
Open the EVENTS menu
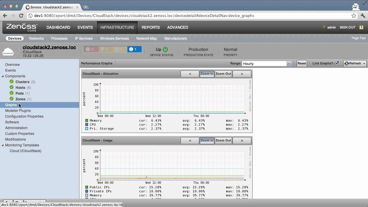click(x=85, y=27)
